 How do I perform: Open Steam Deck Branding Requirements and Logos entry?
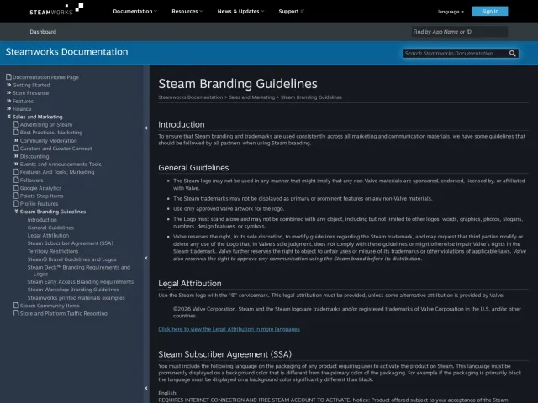pyautogui.click(x=78, y=270)
